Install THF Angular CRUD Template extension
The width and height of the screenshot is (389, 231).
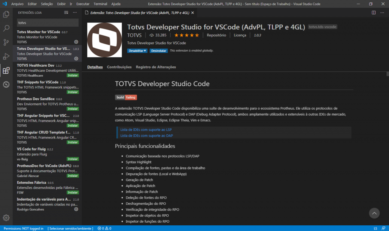coord(73,142)
